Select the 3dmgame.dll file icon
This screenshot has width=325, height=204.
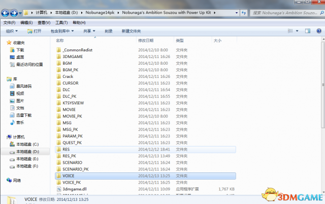coord(59,189)
